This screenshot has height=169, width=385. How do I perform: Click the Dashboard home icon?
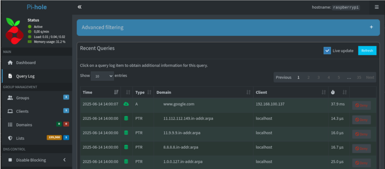pyautogui.click(x=10, y=62)
